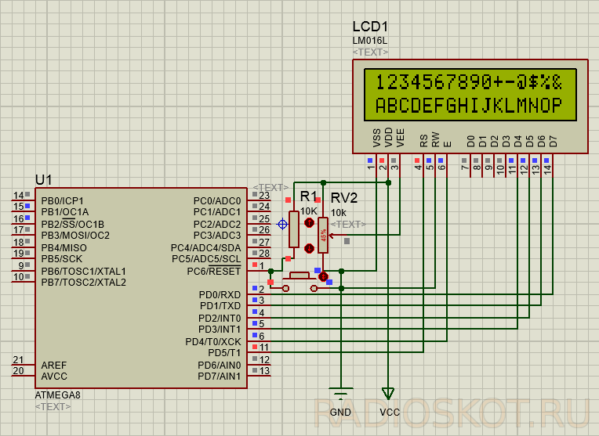Viewport: 599px width, 436px height.
Task: Click the LCD D4 pin label
Action: pyautogui.click(x=517, y=141)
